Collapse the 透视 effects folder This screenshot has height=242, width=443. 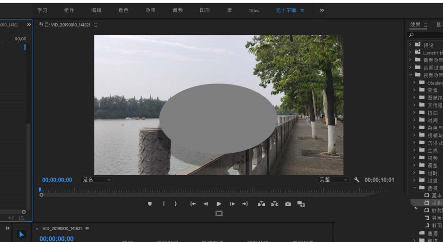click(x=415, y=188)
